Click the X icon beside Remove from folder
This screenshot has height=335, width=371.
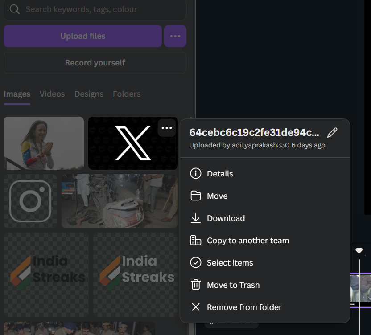coord(195,307)
